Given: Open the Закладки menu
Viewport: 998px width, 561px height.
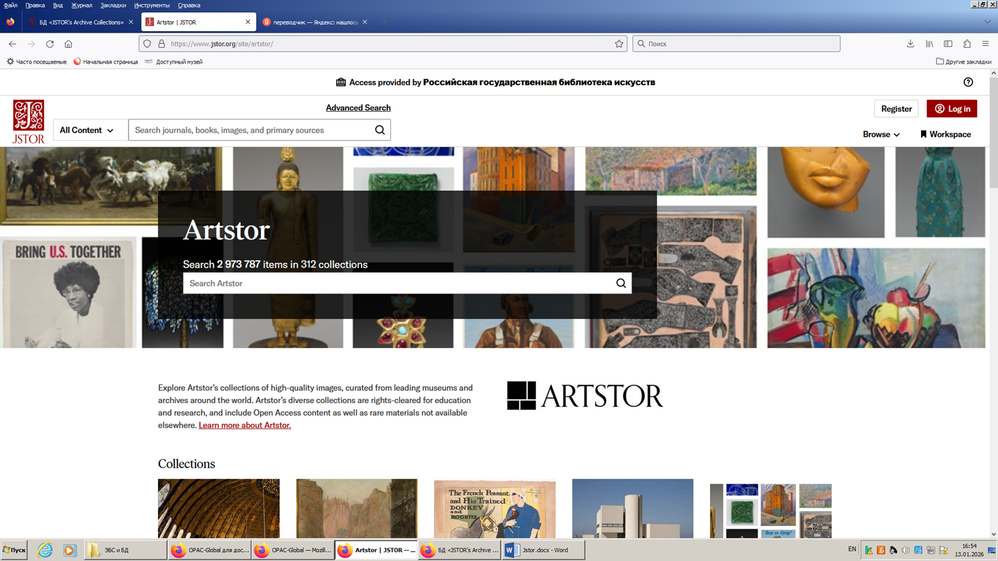Looking at the screenshot, I should coord(113,5).
